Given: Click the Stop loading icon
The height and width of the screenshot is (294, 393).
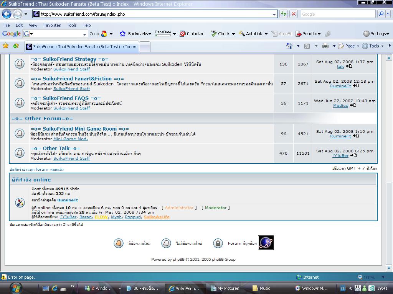Looking at the screenshot, I should 294,14.
